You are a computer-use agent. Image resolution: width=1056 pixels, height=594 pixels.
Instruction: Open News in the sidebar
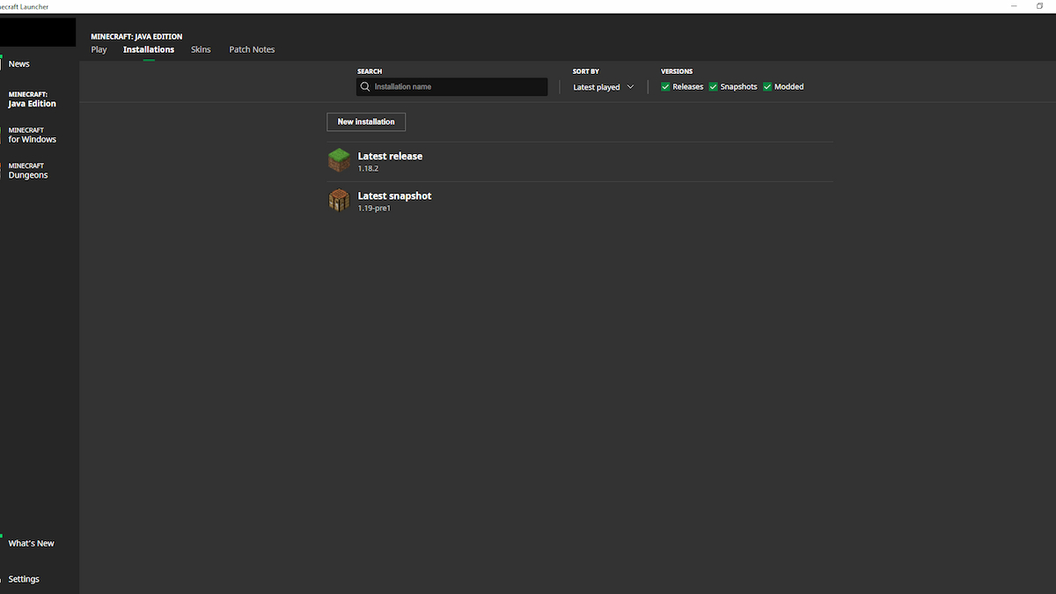[19, 64]
